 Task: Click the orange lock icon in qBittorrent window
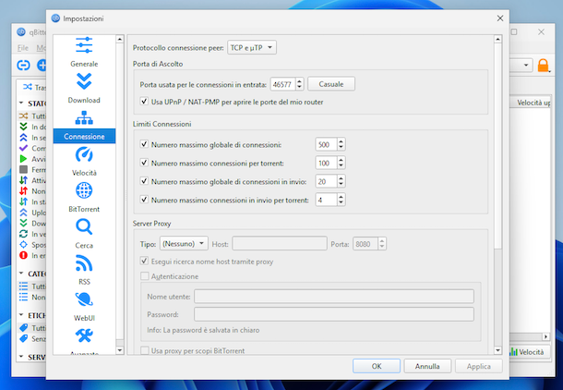pos(543,66)
